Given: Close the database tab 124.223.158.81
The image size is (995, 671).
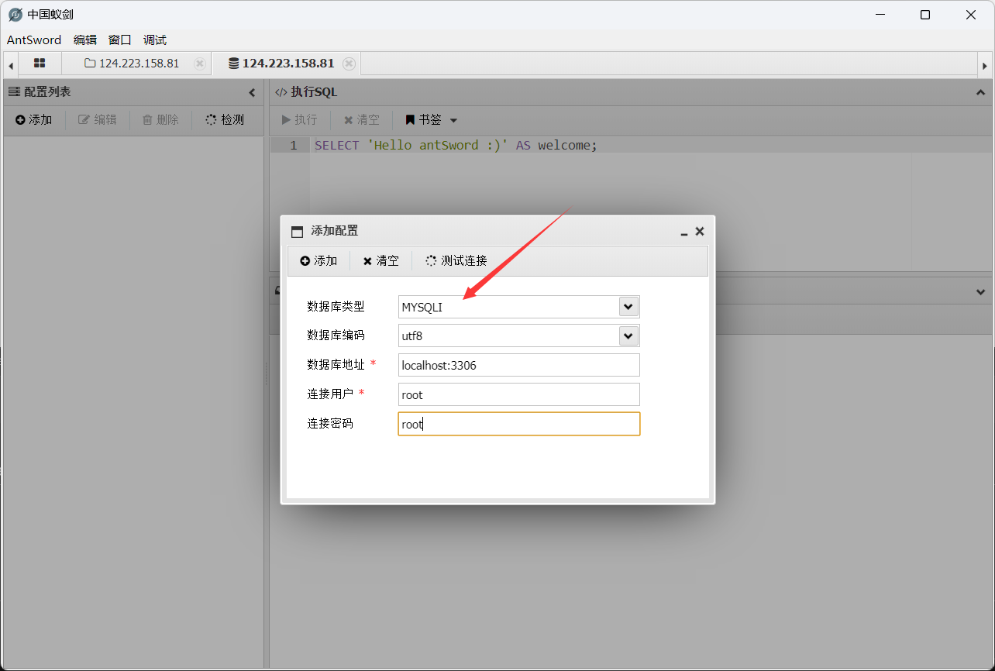Looking at the screenshot, I should click(x=349, y=64).
